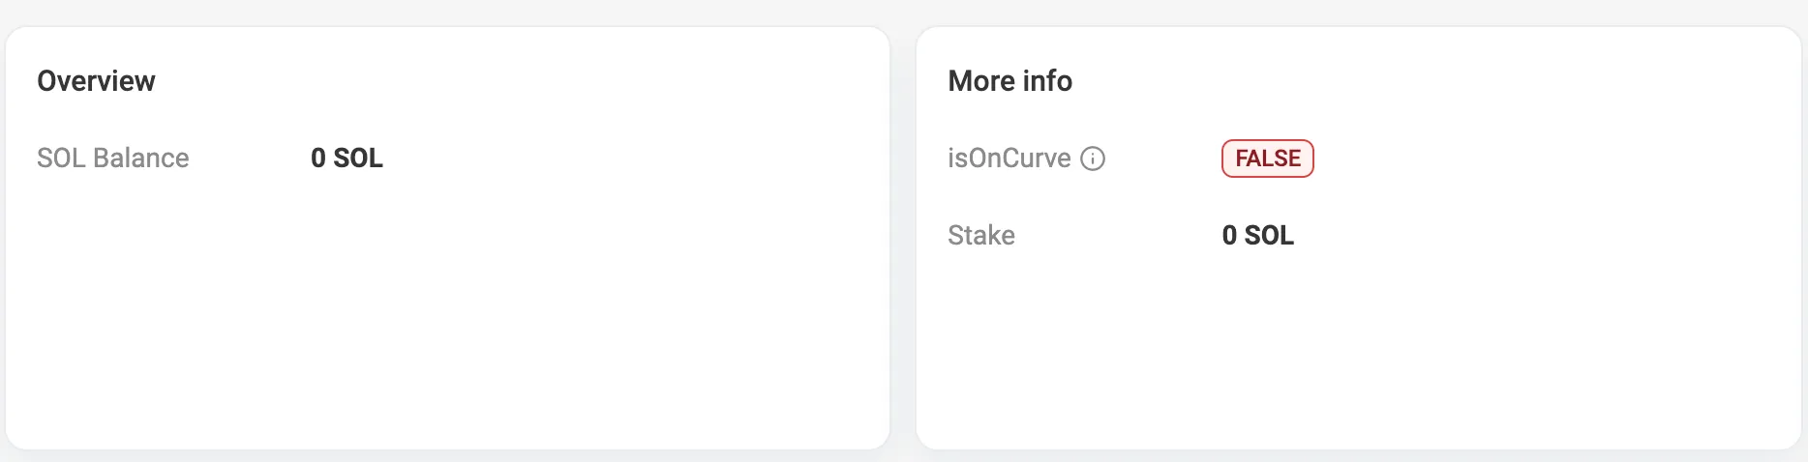Click blank space right of FALSE badge
This screenshot has width=1808, height=462.
coord(1549,159)
